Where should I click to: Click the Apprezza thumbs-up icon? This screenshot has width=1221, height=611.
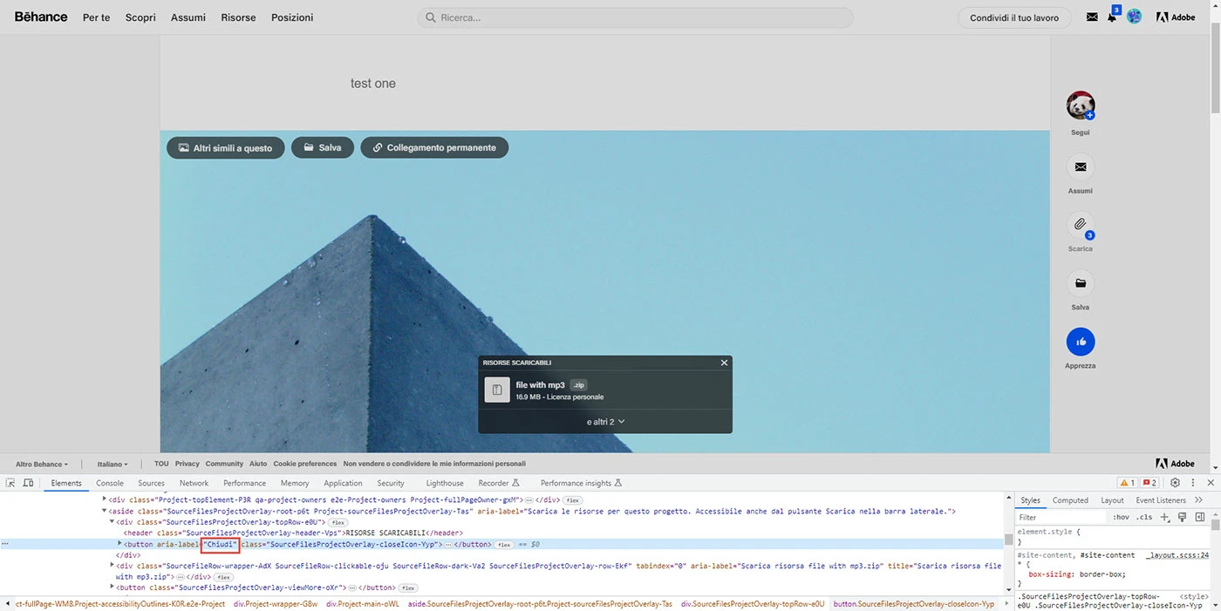click(x=1080, y=342)
